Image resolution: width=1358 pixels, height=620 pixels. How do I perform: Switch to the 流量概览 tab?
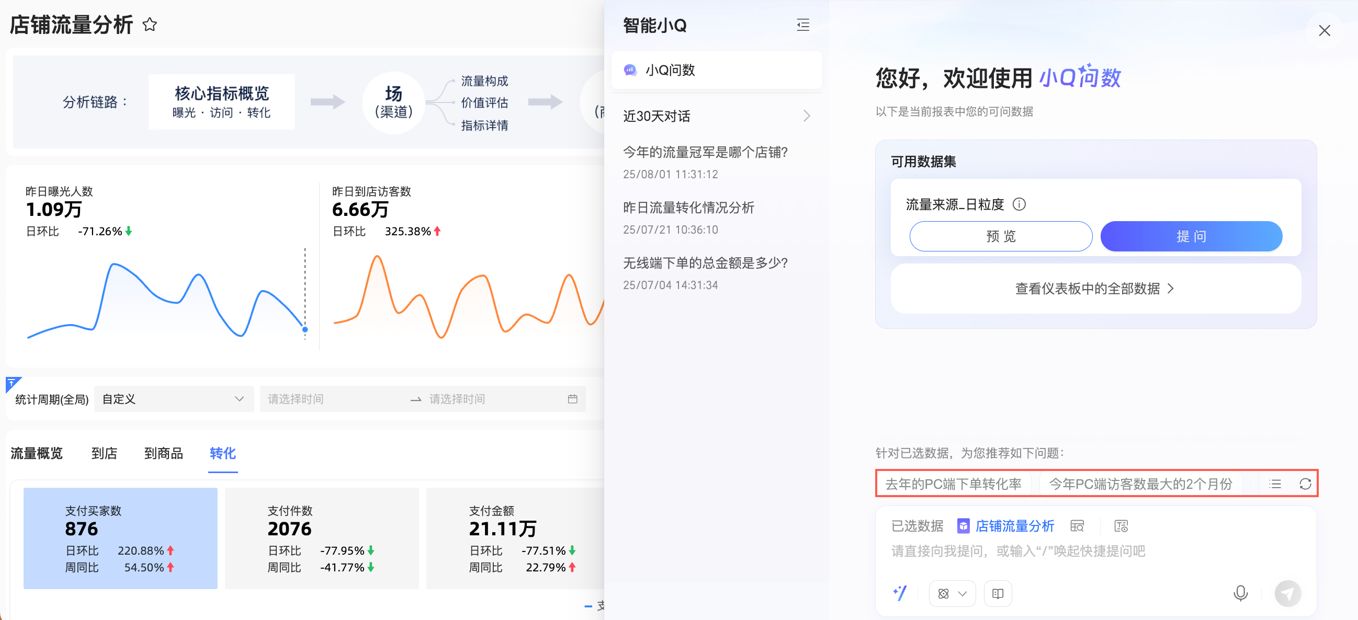coord(37,453)
